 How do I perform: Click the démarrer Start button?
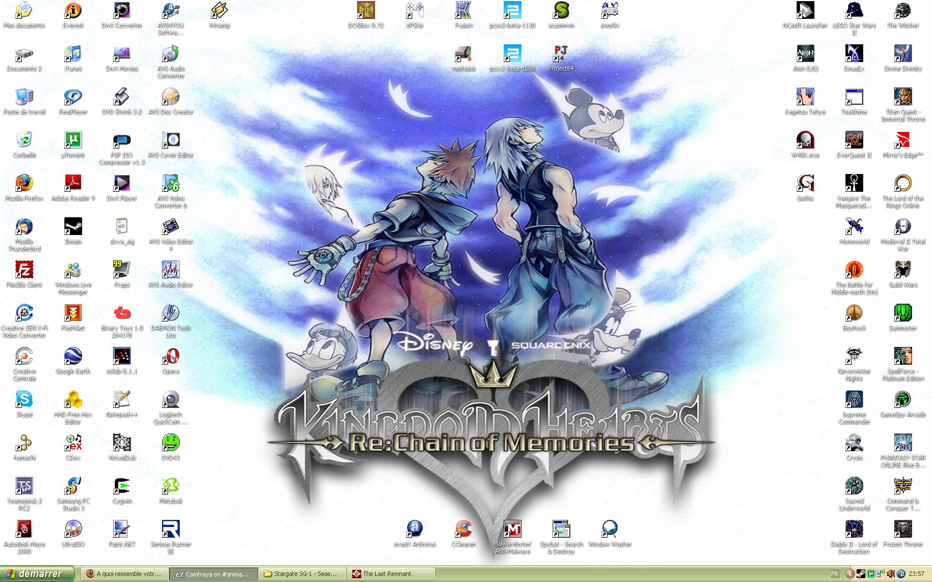(37, 574)
